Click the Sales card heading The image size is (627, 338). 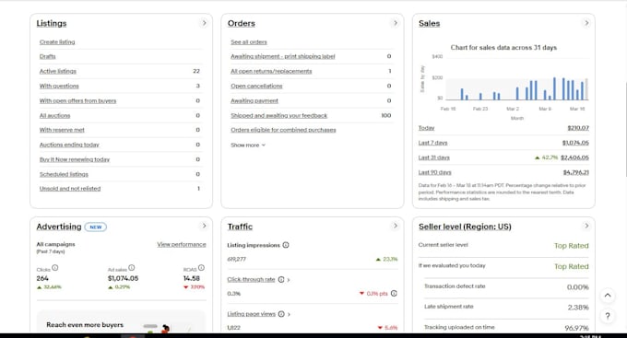pyautogui.click(x=429, y=23)
